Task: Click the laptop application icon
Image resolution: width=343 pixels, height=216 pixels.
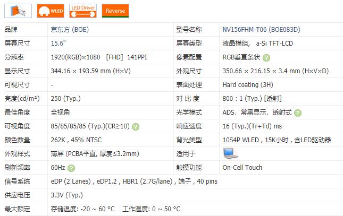Action: 231,153
